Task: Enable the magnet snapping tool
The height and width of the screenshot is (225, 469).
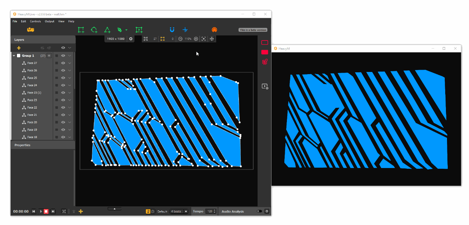Action: (x=172, y=30)
